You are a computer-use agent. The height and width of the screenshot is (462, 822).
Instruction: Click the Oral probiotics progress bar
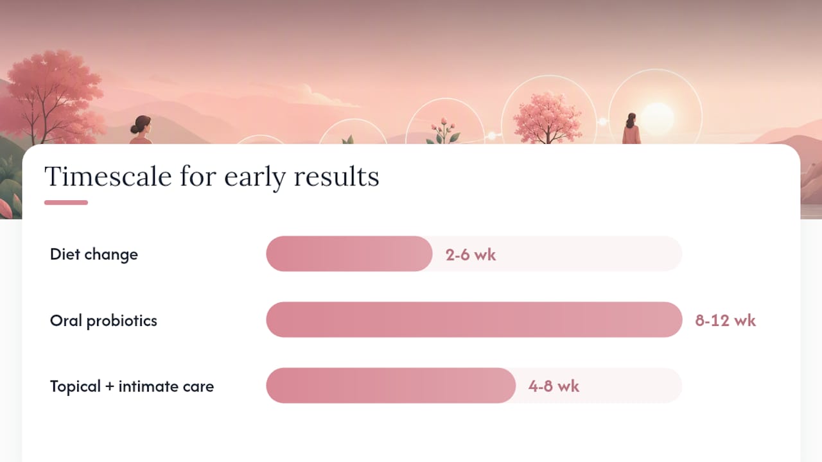[474, 320]
